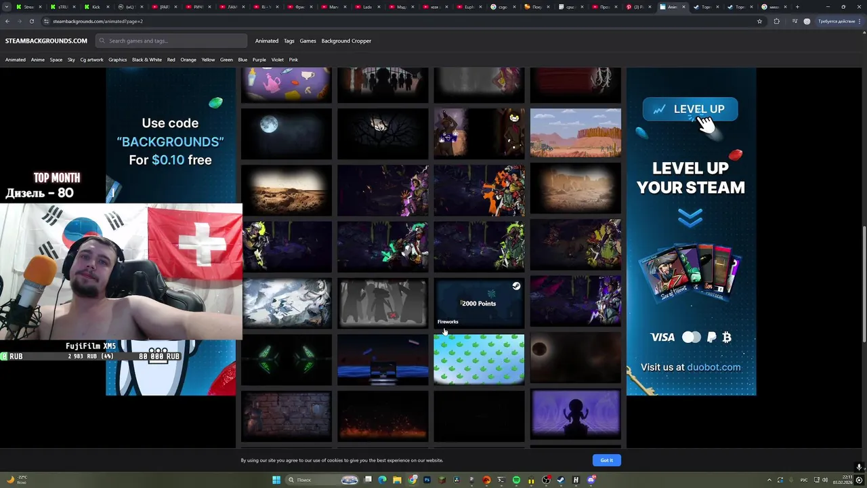
Task: Click the 'Search games and tags' field
Action: click(x=171, y=41)
